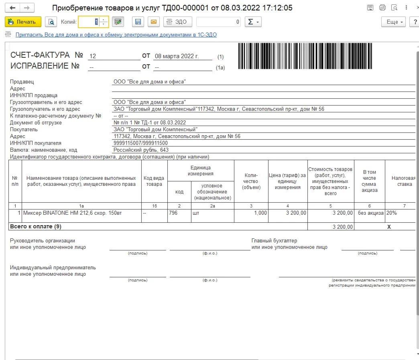Click the scrollbar down arrow at right
The image size is (419, 360).
tap(417, 353)
